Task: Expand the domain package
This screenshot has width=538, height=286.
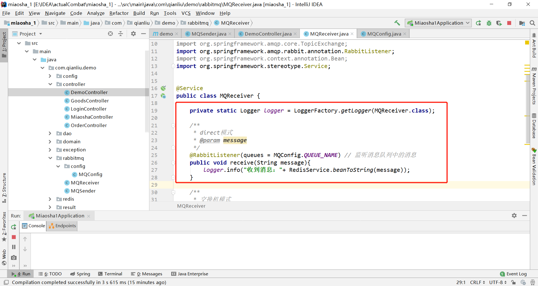Action: click(50, 141)
